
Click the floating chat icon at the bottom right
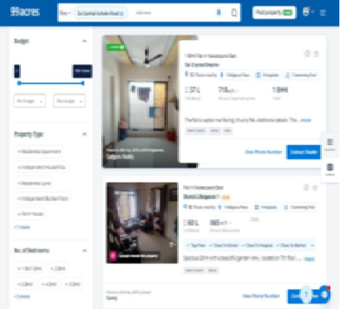[x=325, y=294]
